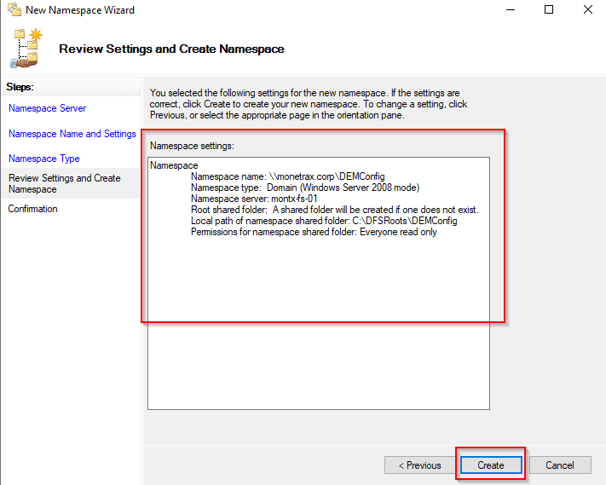Click the namespace folders icon in the header
Screen dimensions: 606x485
click(x=26, y=48)
